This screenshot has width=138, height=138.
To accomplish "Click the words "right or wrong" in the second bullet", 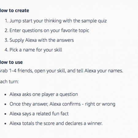I will [100, 104].
